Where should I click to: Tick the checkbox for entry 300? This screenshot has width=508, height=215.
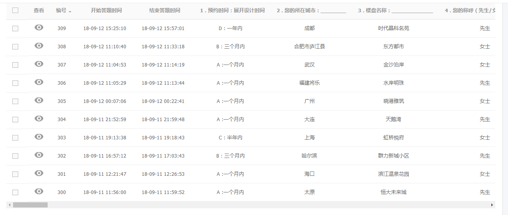pos(15,192)
